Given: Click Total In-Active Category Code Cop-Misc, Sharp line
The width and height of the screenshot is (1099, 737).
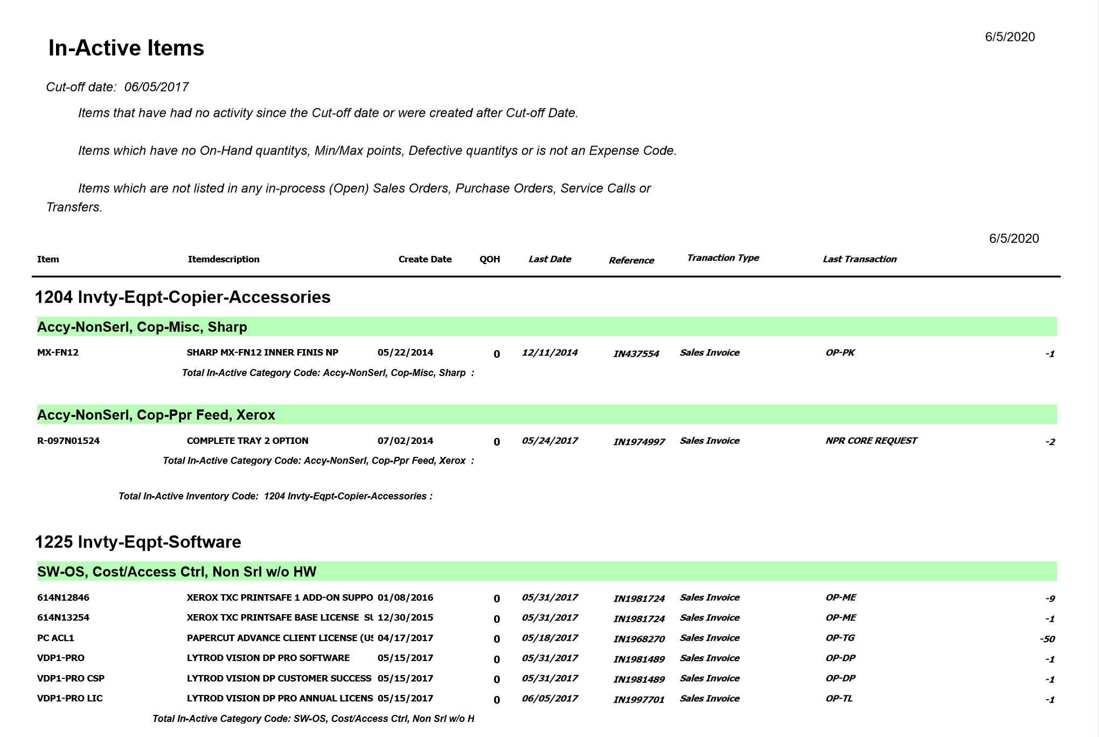Looking at the screenshot, I should (x=328, y=373).
